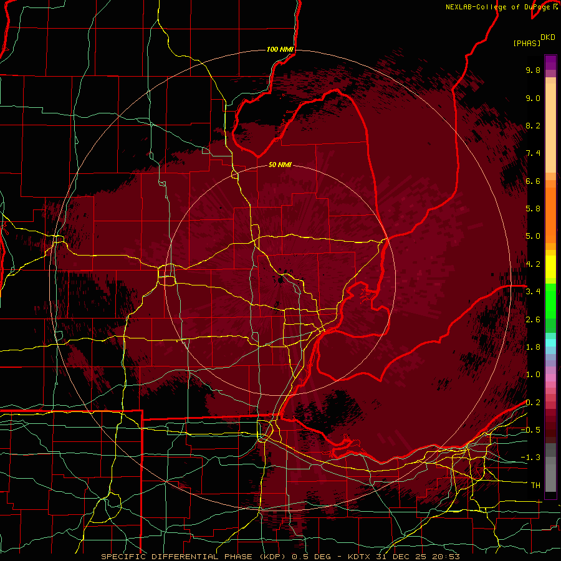The height and width of the screenshot is (561, 561).
Task: Pick the pink segment of the color bar
Action: [x=550, y=378]
